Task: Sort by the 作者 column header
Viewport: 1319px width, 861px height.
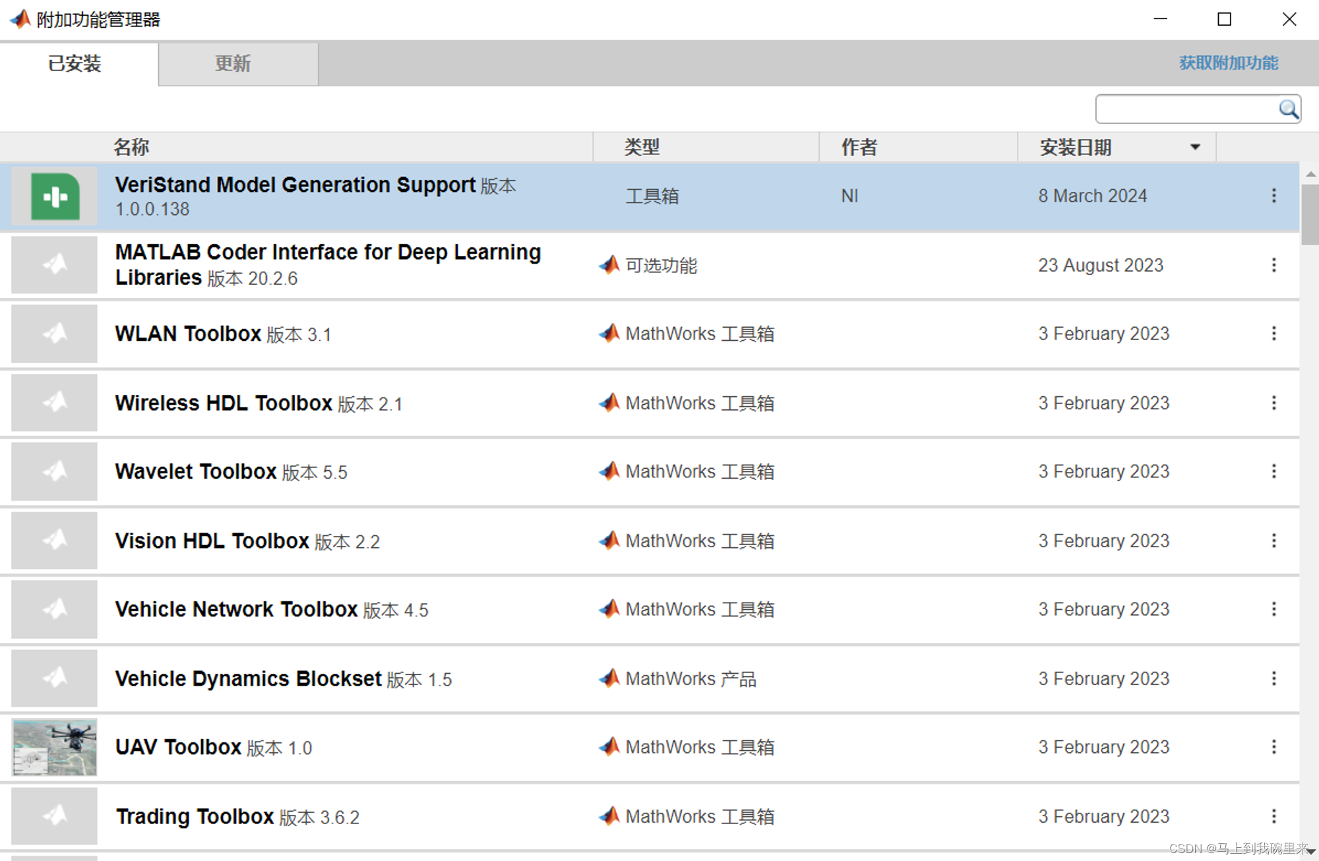Action: [859, 147]
